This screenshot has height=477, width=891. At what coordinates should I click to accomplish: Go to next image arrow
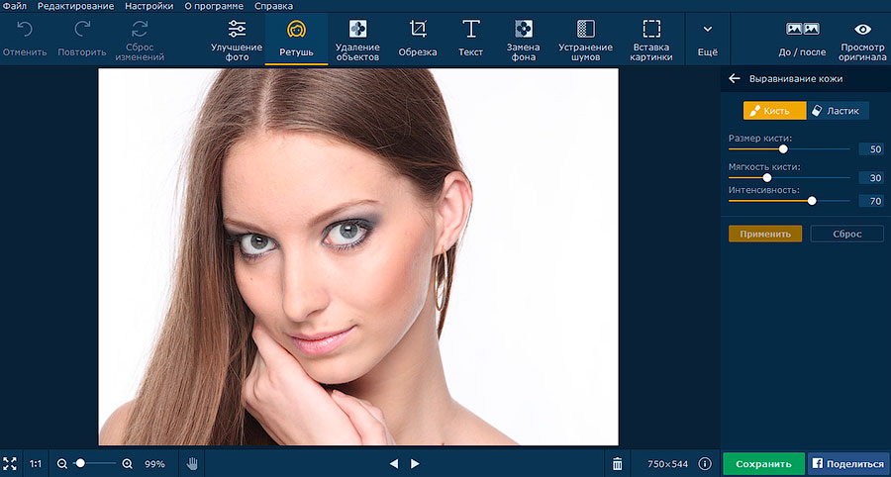pos(415,464)
